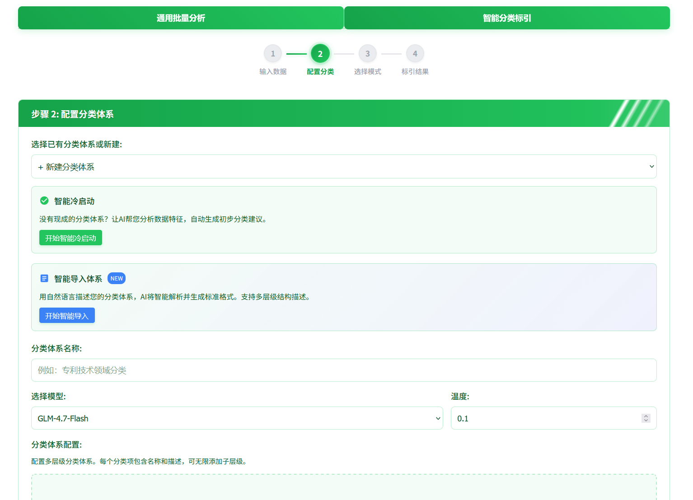Screen dimensions: 693x500
Task: Click the temperature up stepper arrow
Action: point(646,416)
